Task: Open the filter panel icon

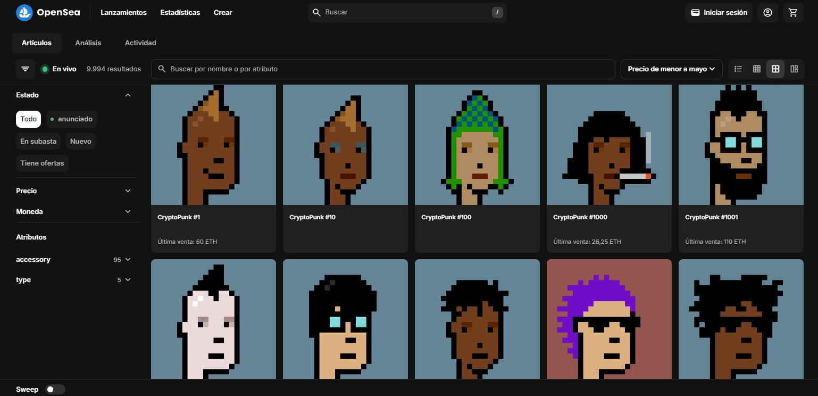Action: click(25, 69)
